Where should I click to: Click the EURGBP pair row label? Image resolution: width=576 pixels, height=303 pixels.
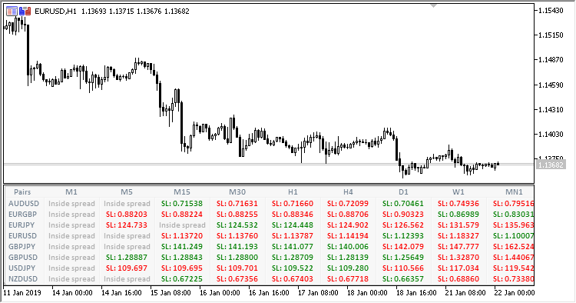click(x=23, y=214)
